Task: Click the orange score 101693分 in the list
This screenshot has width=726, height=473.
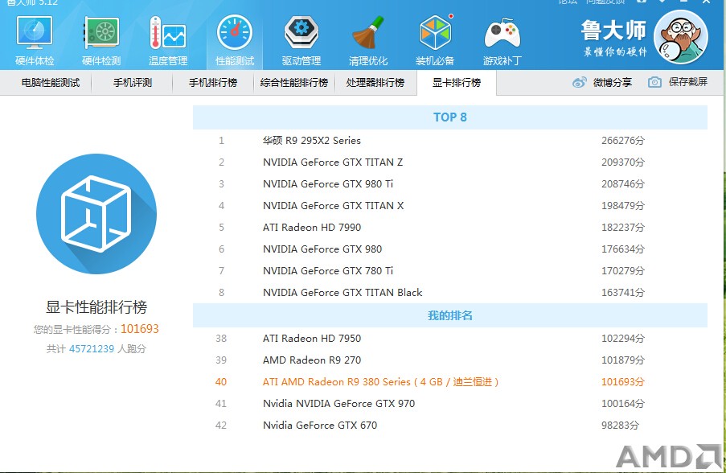Action: [x=623, y=382]
